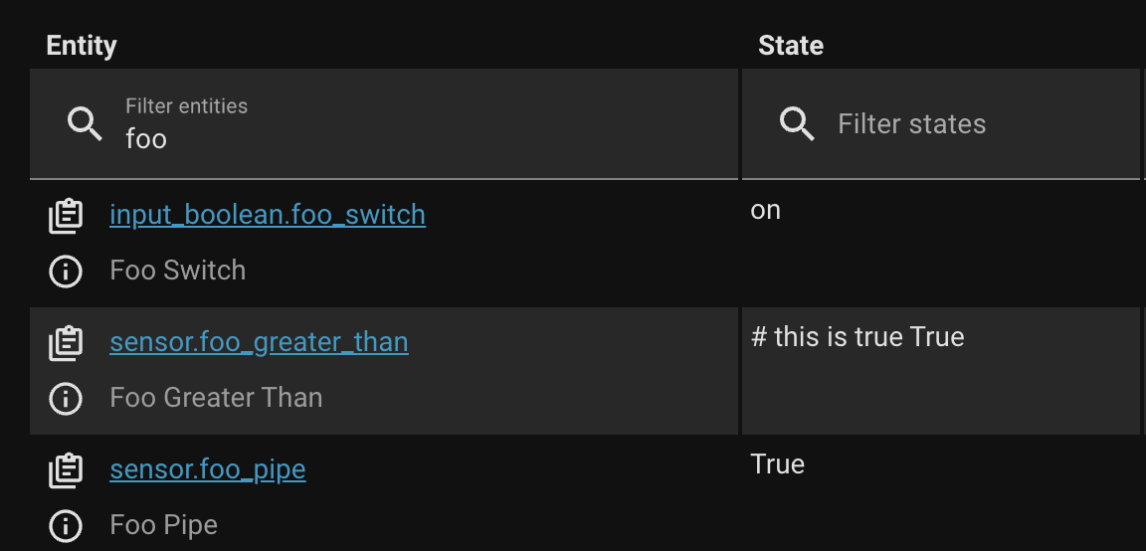Copy the input_boolean.foo_switch entity ID

coord(66,215)
